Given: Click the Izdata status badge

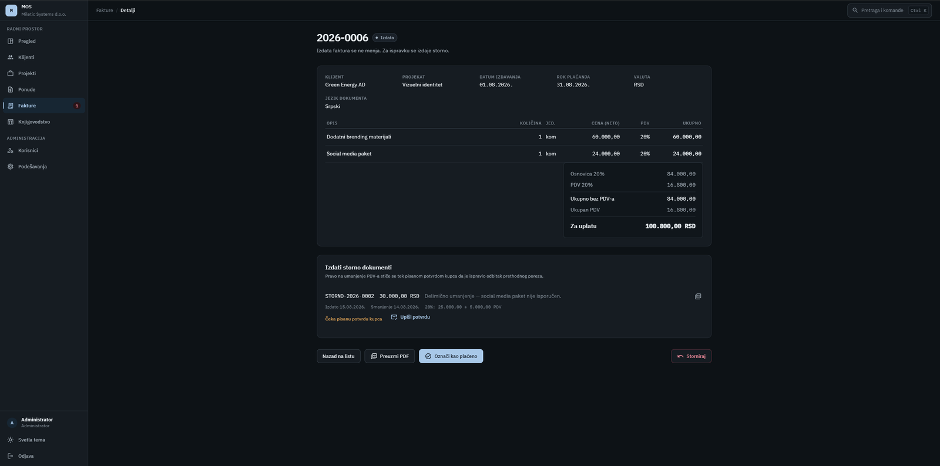Looking at the screenshot, I should 385,38.
